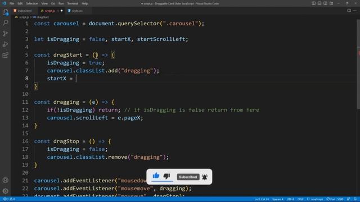Open status bar notifications bell
Screen dimensions: 360x202
355,199
